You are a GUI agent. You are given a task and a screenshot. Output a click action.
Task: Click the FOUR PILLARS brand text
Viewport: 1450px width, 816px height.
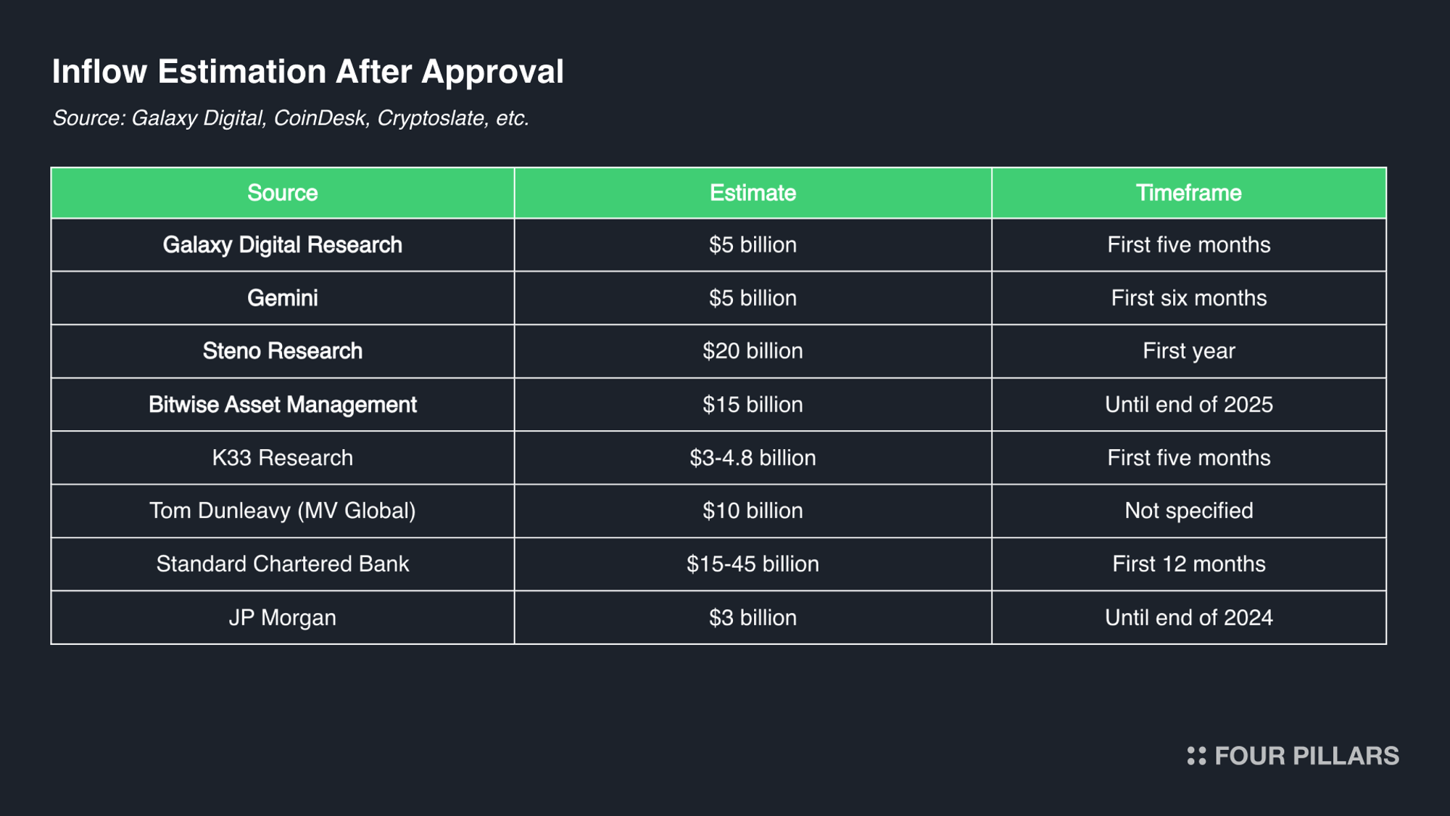click(x=1306, y=756)
